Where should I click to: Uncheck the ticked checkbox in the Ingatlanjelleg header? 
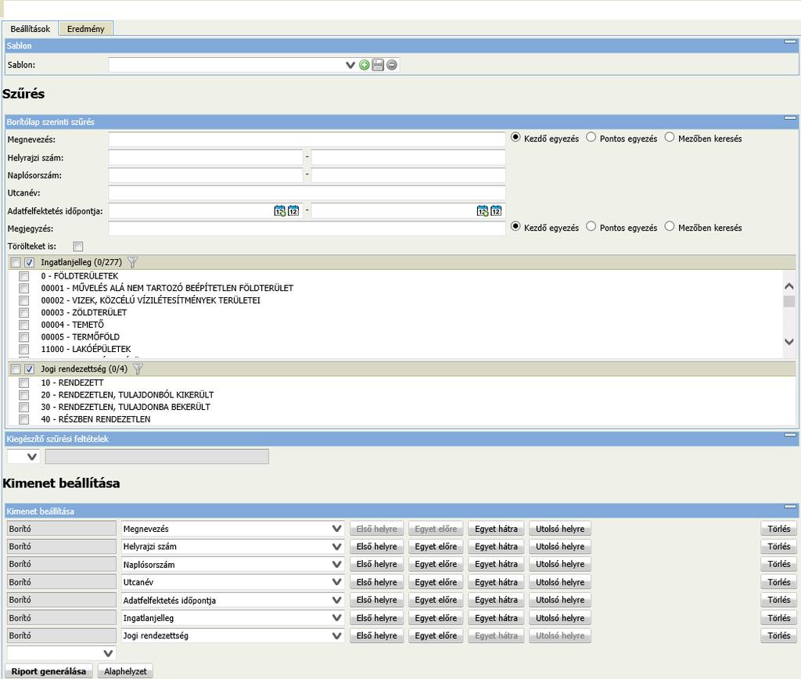(30, 263)
